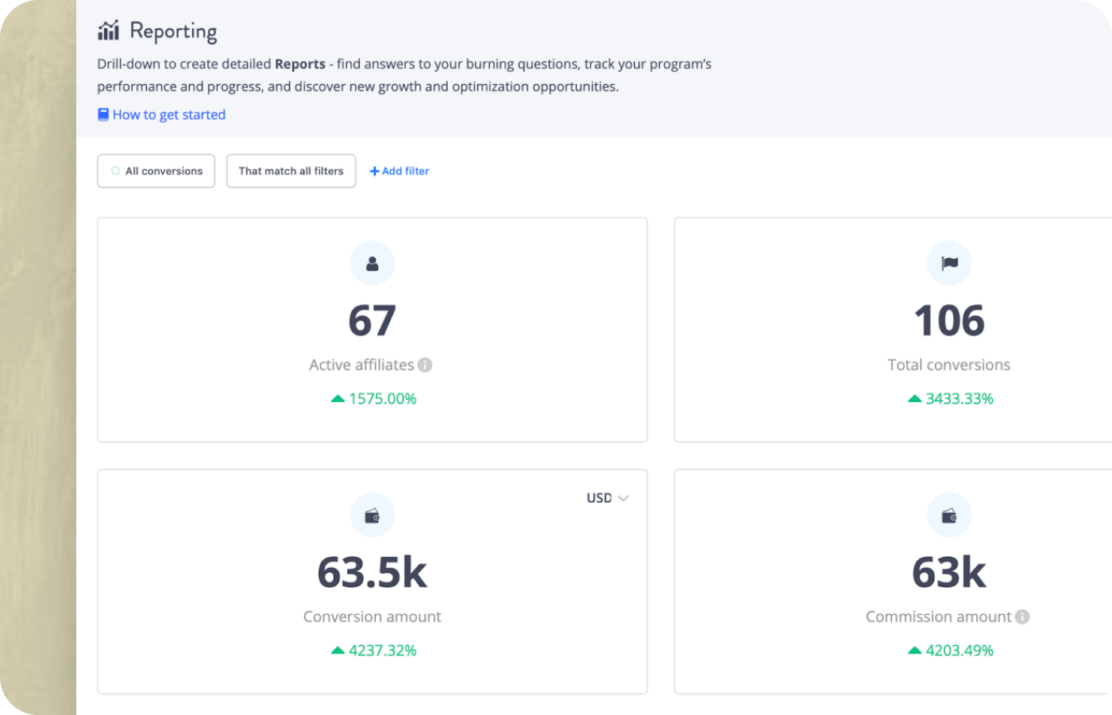The width and height of the screenshot is (1112, 715).
Task: Open the How to get started link
Action: click(168, 114)
